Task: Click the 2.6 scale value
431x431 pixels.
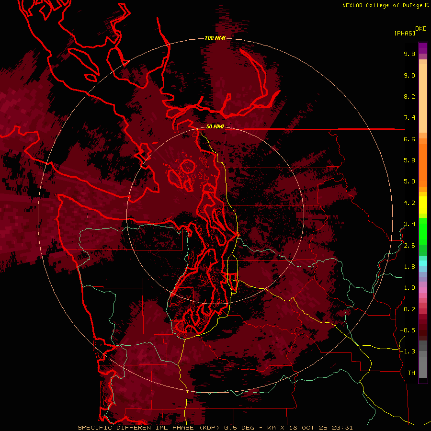Action: click(409, 246)
